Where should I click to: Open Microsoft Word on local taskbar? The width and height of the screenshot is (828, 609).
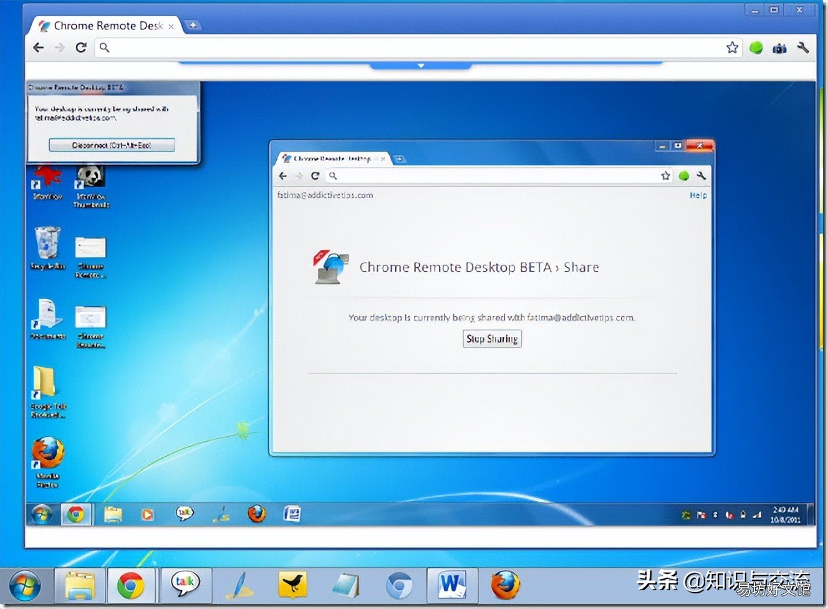pyautogui.click(x=452, y=585)
